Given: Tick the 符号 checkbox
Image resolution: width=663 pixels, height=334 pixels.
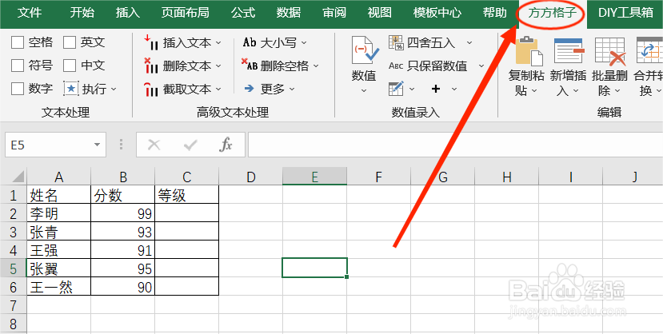Looking at the screenshot, I should coord(18,66).
